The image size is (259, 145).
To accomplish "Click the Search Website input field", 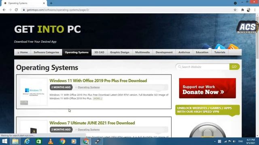I will [x=202, y=67].
